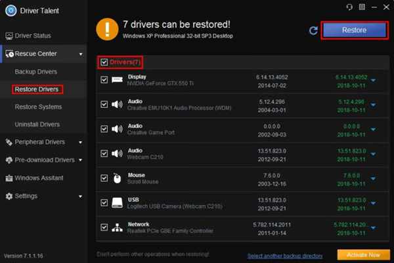The height and width of the screenshot is (263, 394).
Task: Click the 5.782.114.2011 version text
Action: tap(272, 225)
